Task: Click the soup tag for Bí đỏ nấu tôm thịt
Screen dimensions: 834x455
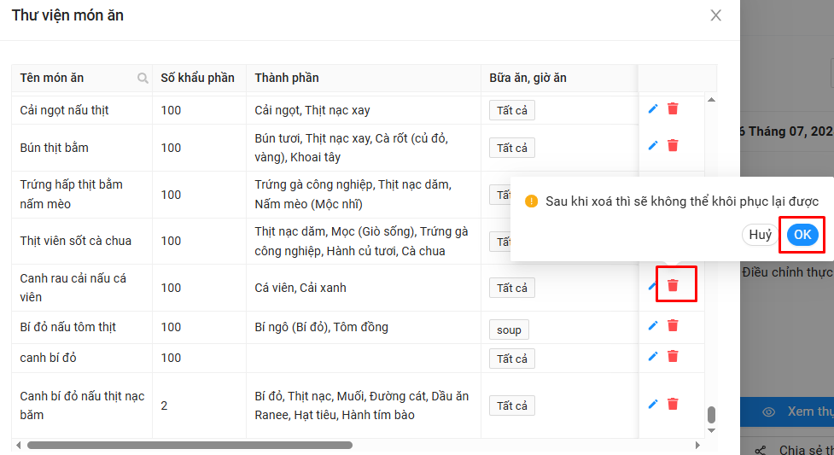Action: coord(509,330)
